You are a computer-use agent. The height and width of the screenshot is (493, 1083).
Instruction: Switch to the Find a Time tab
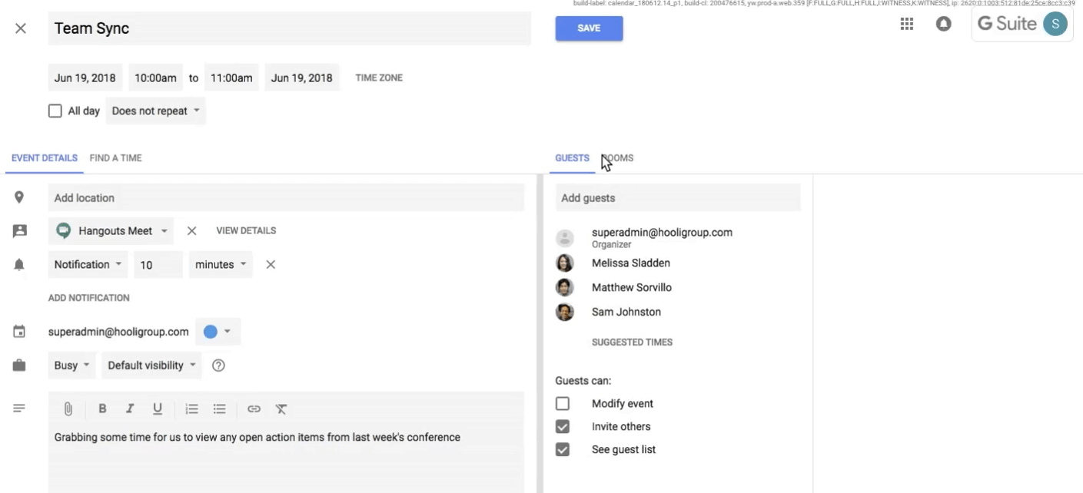[x=115, y=158]
